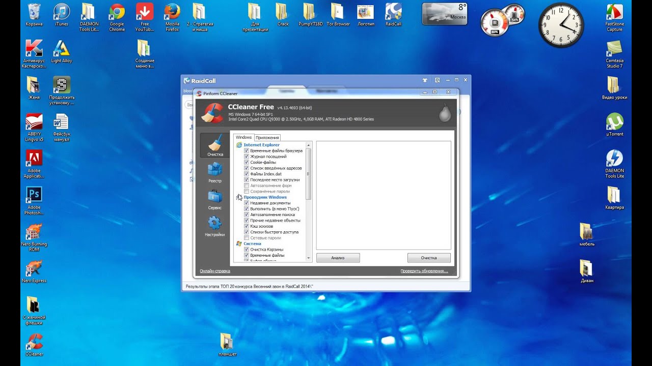Click the analog clock gadget
This screenshot has height=366, width=652.
[561, 25]
